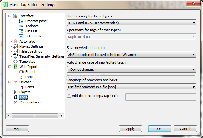Click the Toolbars icon in tree

(x=21, y=26)
